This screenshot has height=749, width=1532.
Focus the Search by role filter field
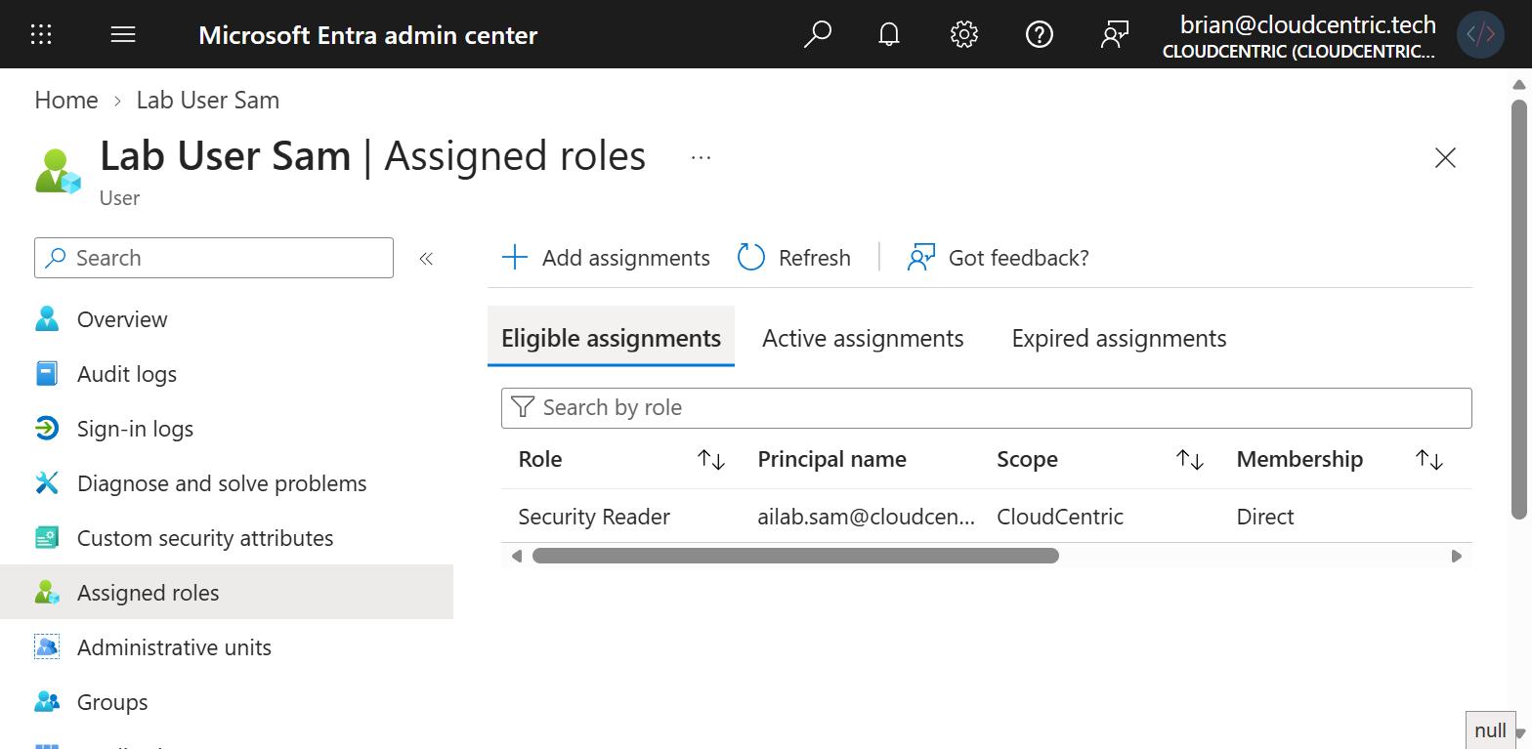point(986,407)
